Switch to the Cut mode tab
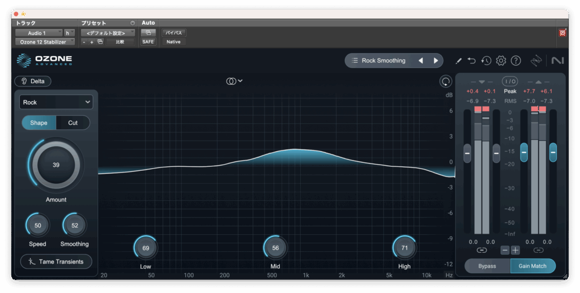 click(72, 123)
